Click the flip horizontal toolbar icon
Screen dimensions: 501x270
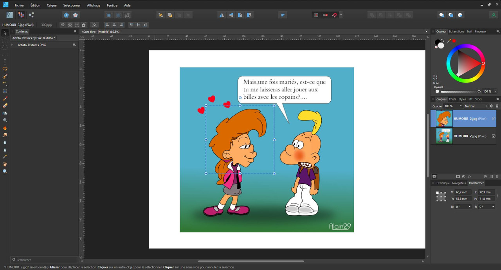(222, 15)
